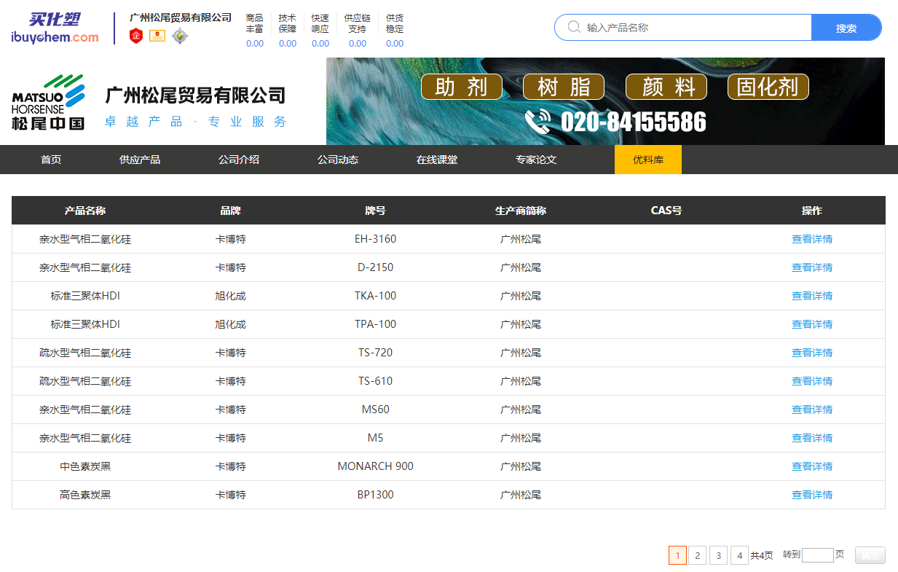The height and width of the screenshot is (572, 898).
Task: Go to page 4 in pagination
Action: tap(739, 555)
